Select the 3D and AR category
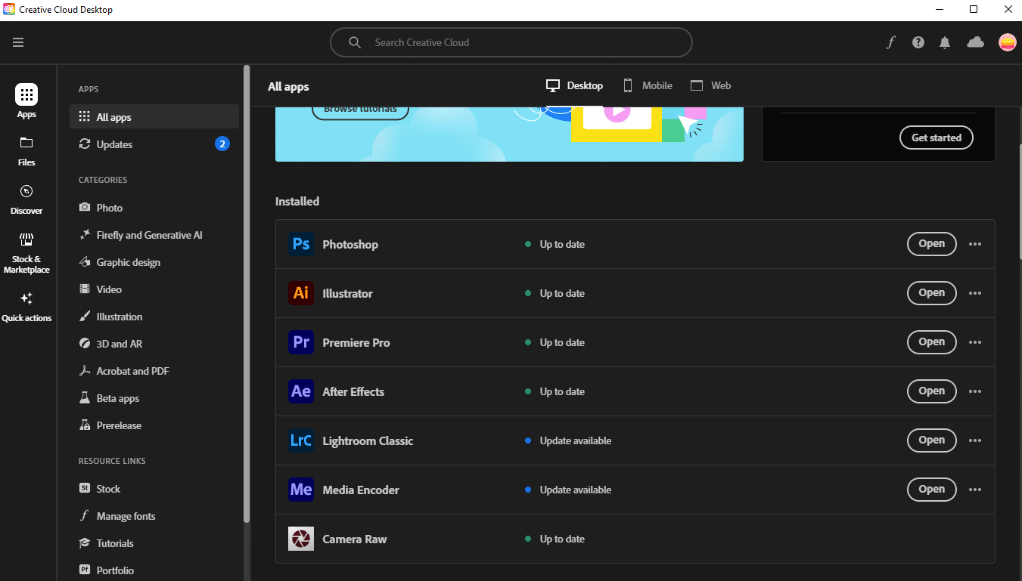 pyautogui.click(x=154, y=344)
